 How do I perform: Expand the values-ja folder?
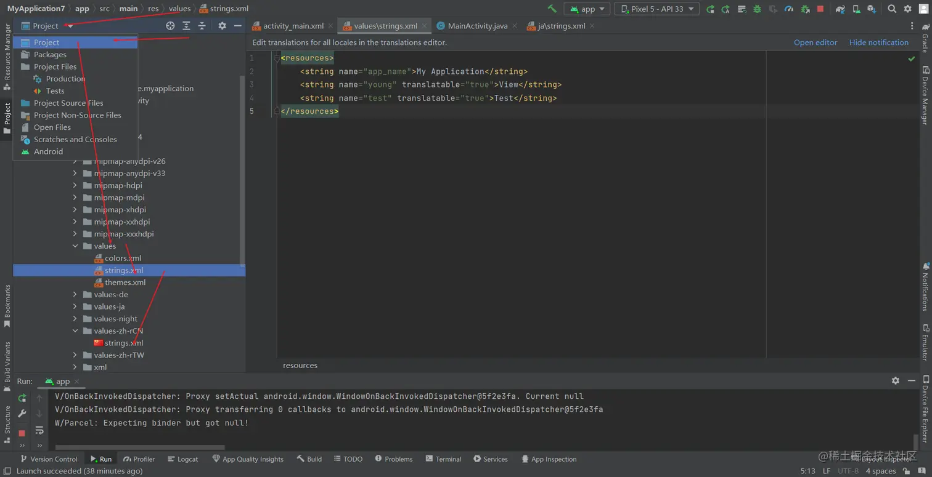[x=75, y=307]
